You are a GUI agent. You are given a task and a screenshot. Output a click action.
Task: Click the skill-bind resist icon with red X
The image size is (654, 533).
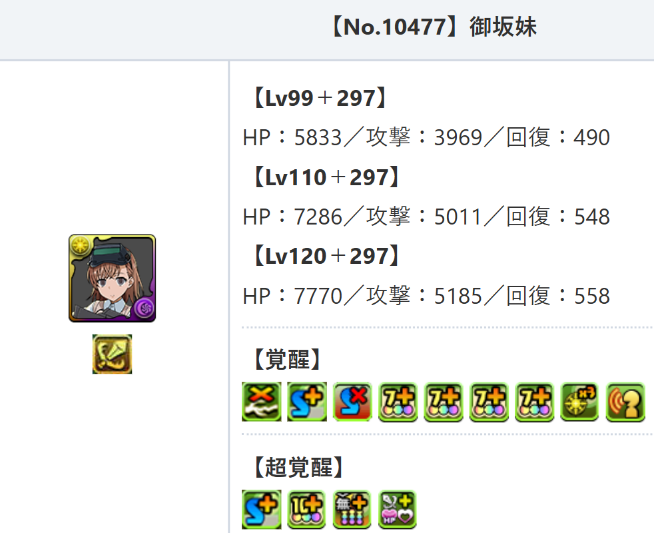click(352, 402)
